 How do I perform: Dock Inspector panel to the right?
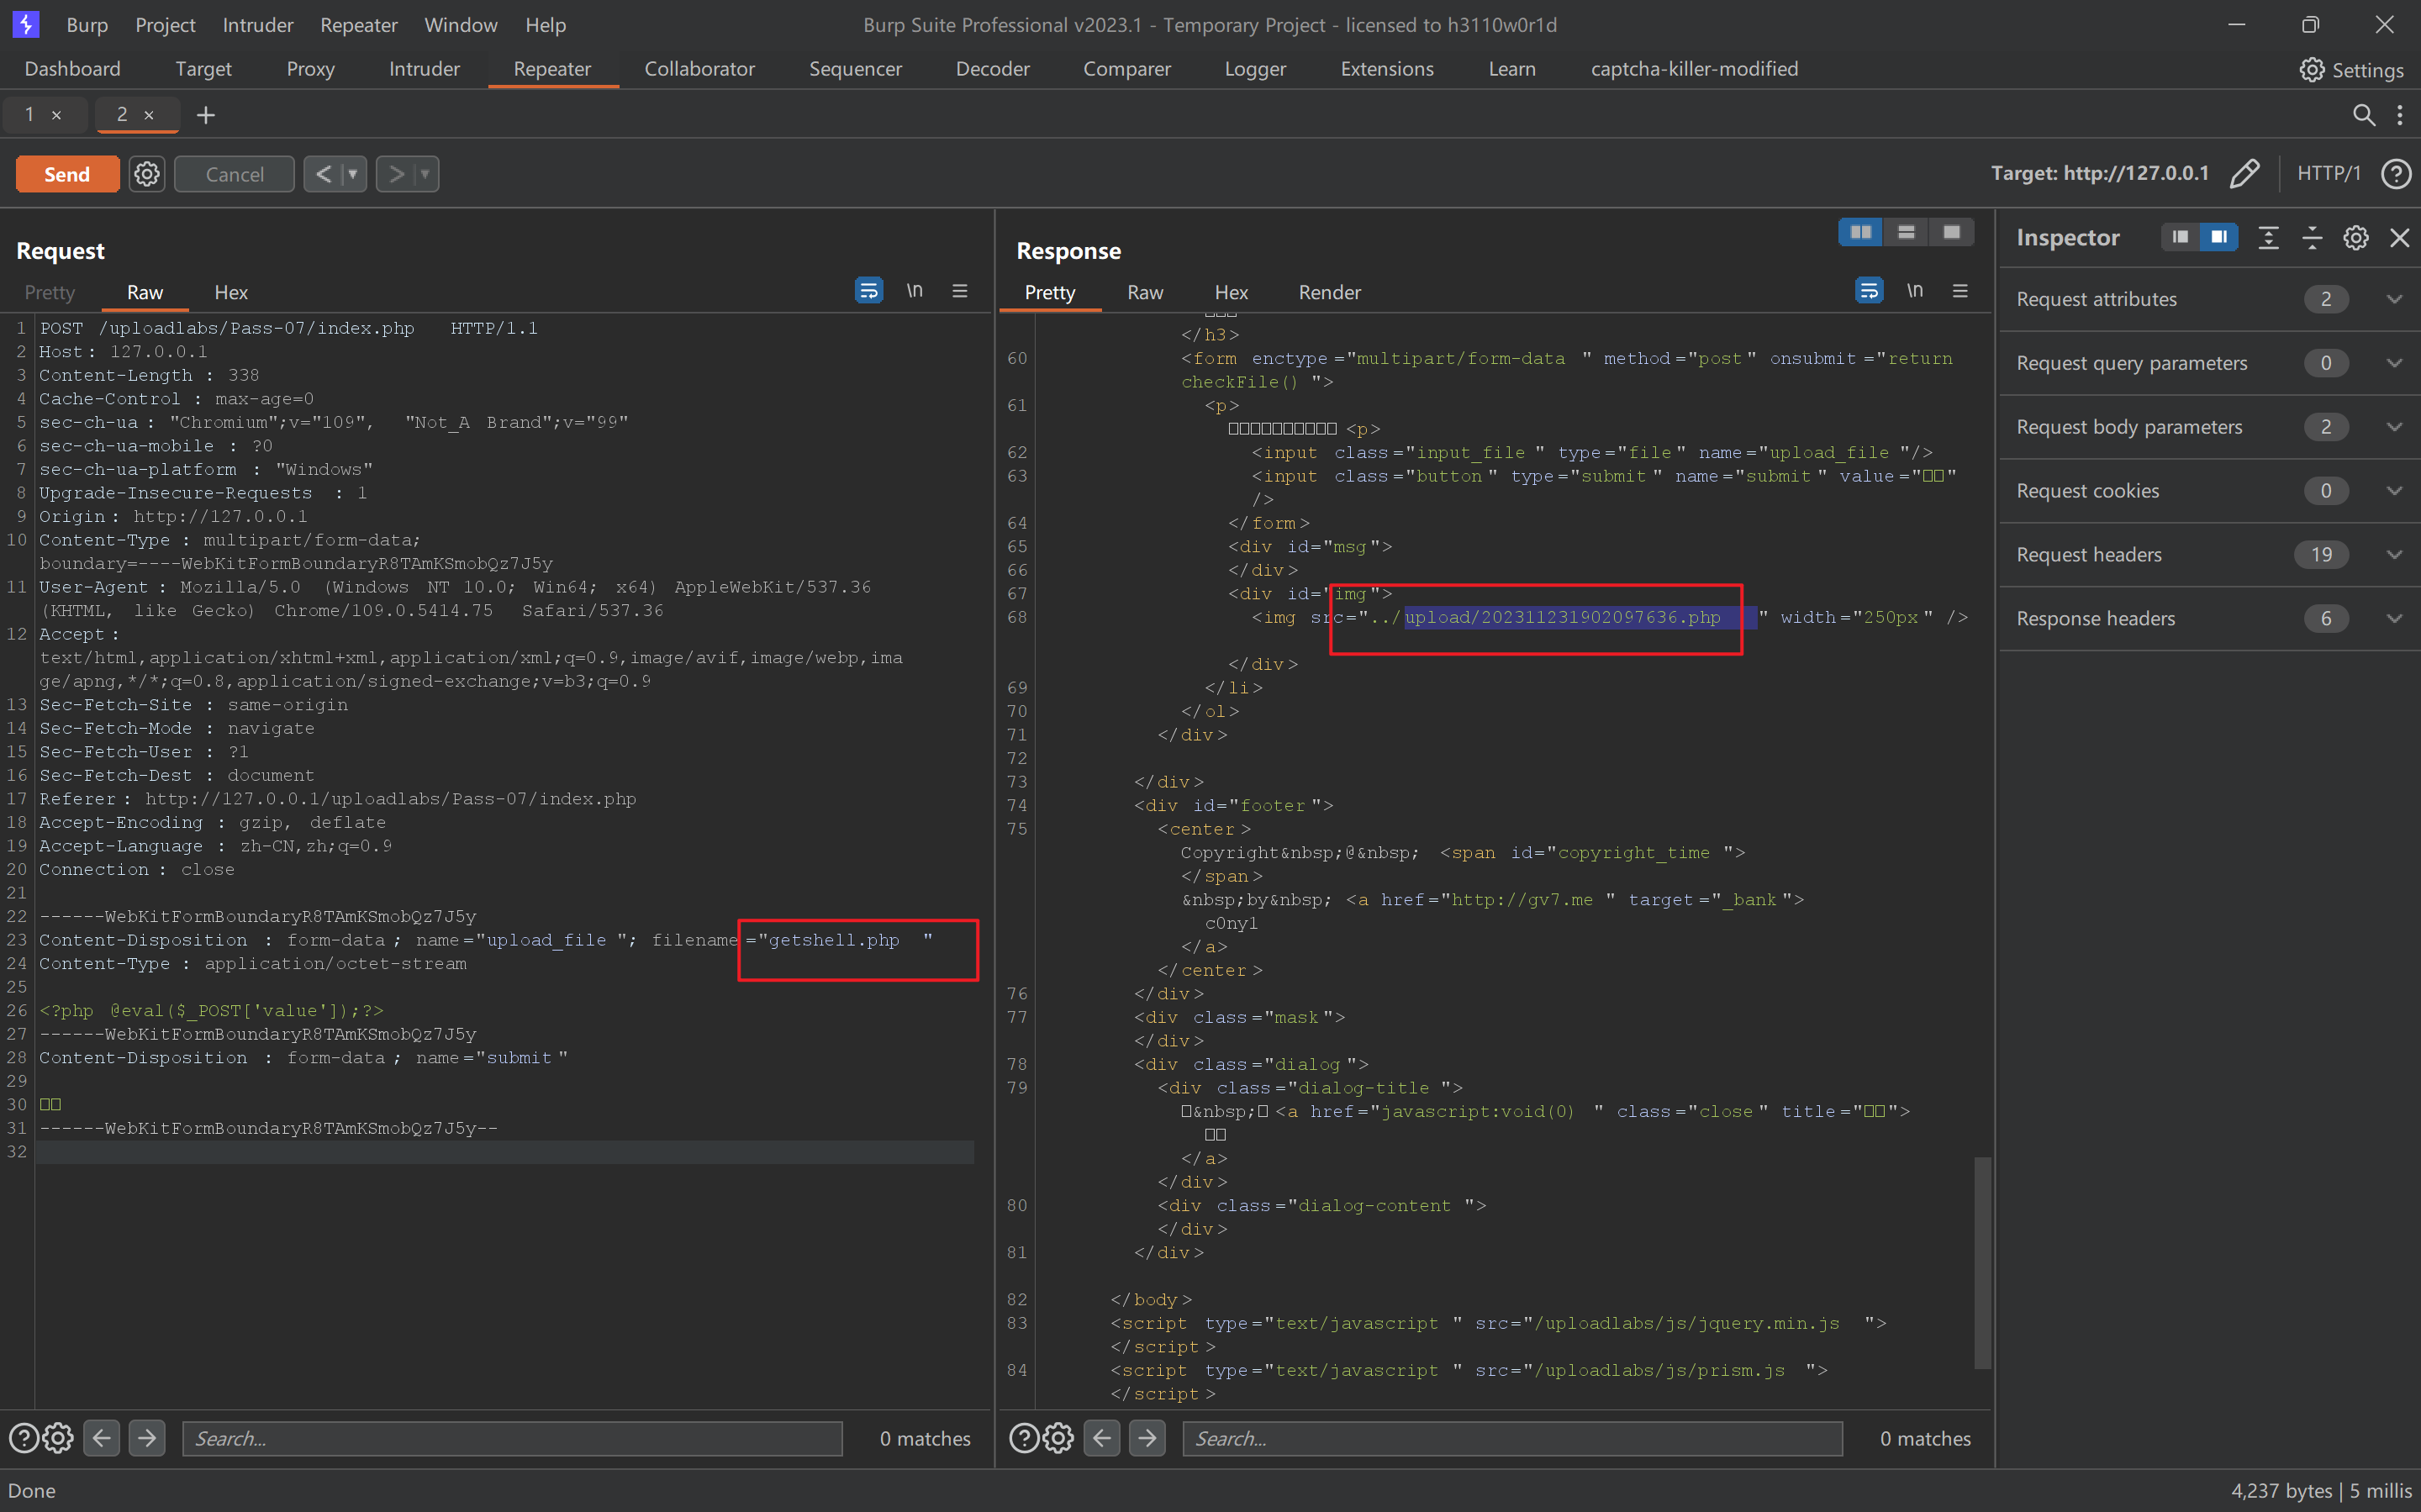[2219, 237]
